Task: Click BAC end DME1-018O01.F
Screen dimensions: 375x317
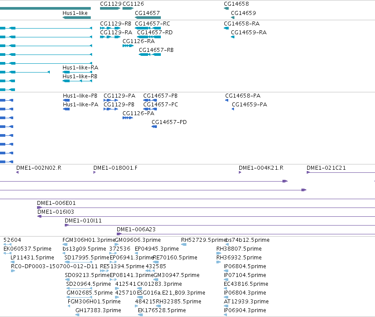Action: coord(115,168)
